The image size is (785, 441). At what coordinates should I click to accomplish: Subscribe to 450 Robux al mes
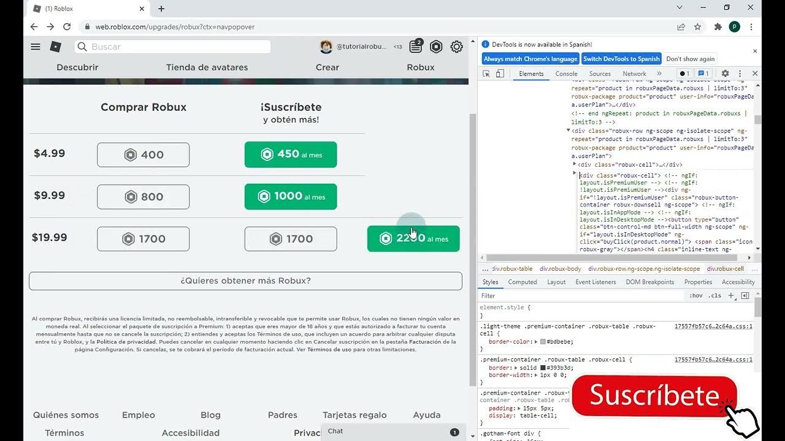tap(291, 154)
